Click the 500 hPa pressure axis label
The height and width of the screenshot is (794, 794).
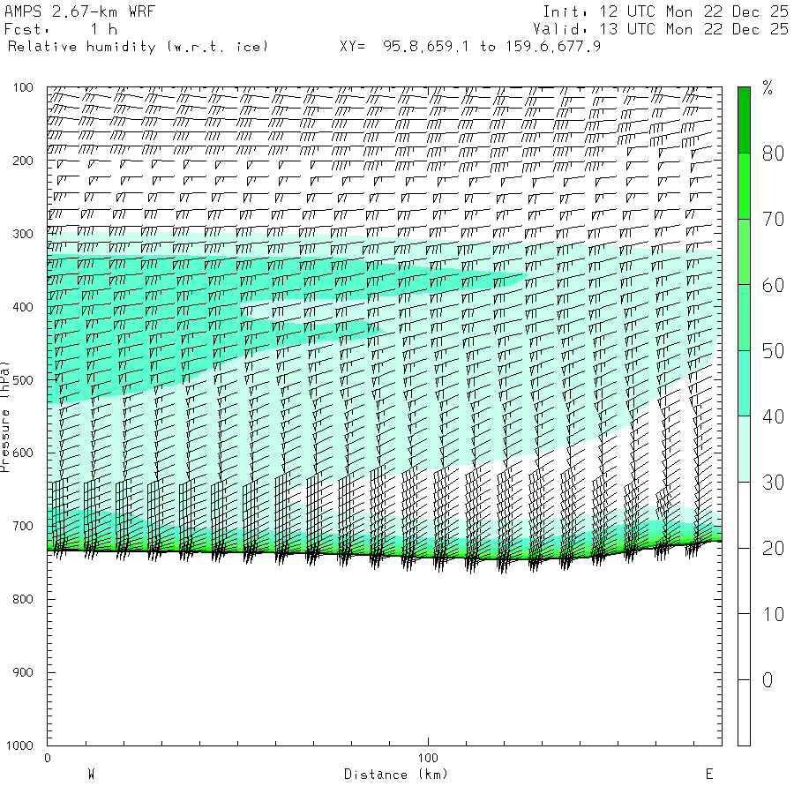(23, 380)
